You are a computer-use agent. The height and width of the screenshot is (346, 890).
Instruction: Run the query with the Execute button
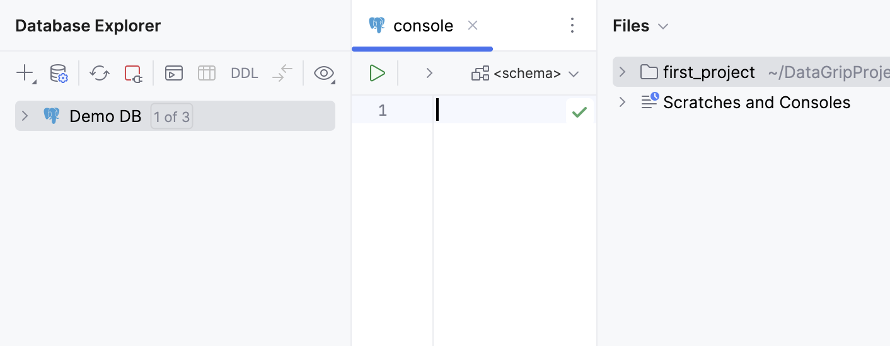377,73
